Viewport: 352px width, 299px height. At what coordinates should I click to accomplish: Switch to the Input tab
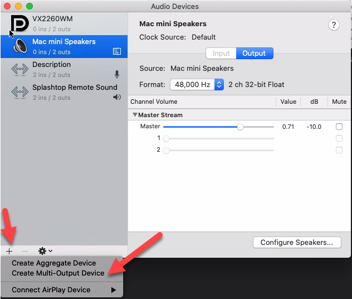click(221, 54)
